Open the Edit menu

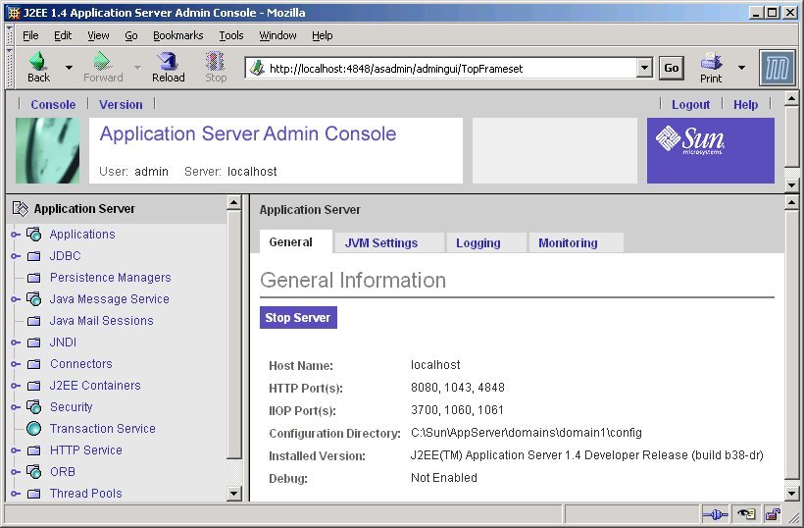(63, 35)
